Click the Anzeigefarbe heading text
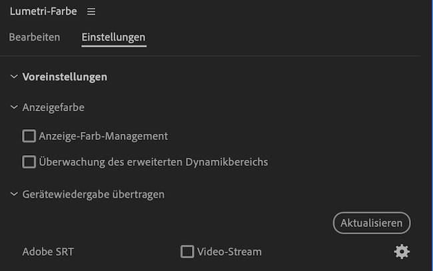The width and height of the screenshot is (433, 271). [53, 107]
